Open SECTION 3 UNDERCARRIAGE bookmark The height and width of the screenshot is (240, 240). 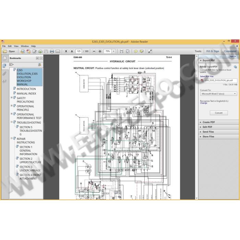coord(30,169)
